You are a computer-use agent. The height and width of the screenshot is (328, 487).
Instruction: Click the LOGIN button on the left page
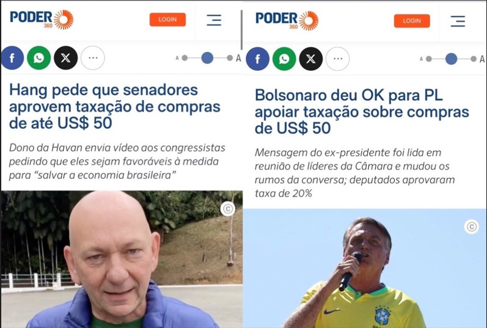167,20
